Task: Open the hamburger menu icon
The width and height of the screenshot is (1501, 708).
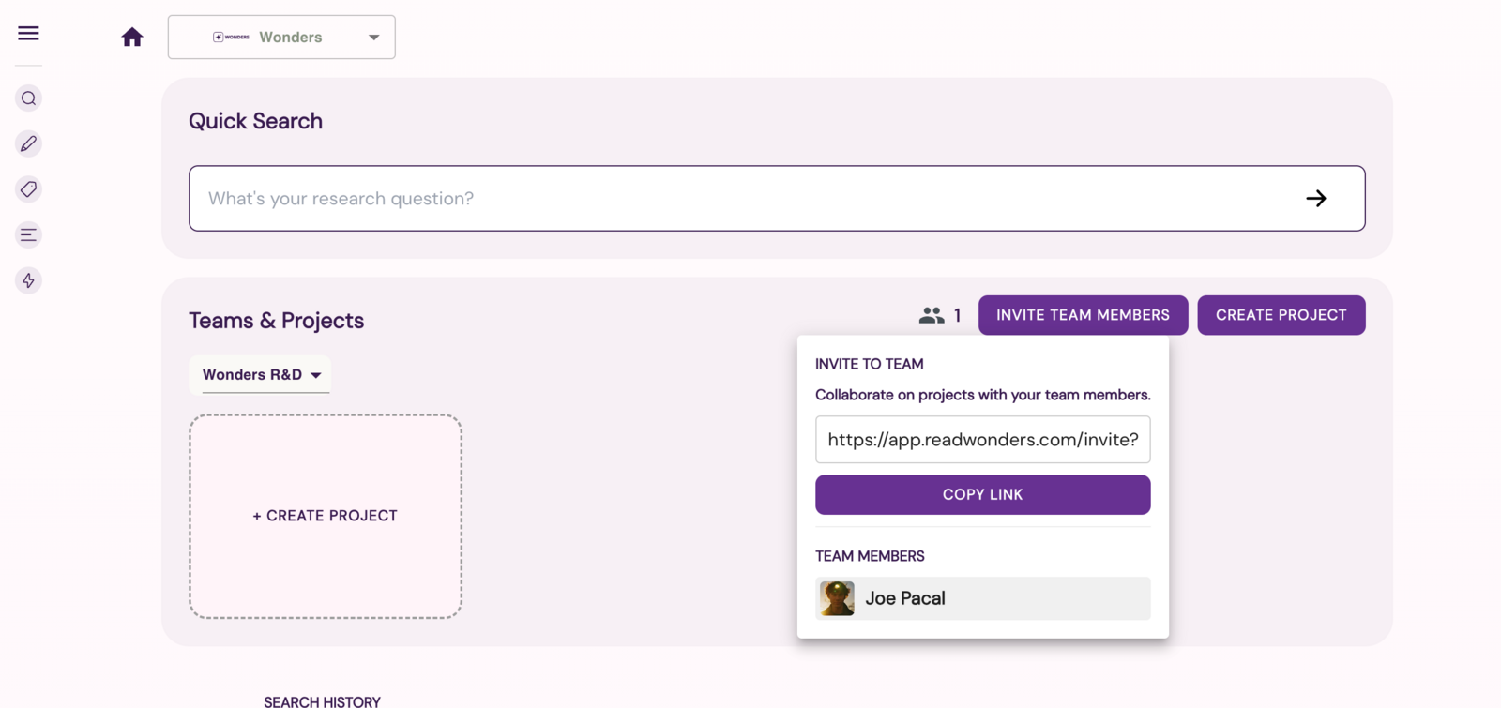Action: (28, 34)
